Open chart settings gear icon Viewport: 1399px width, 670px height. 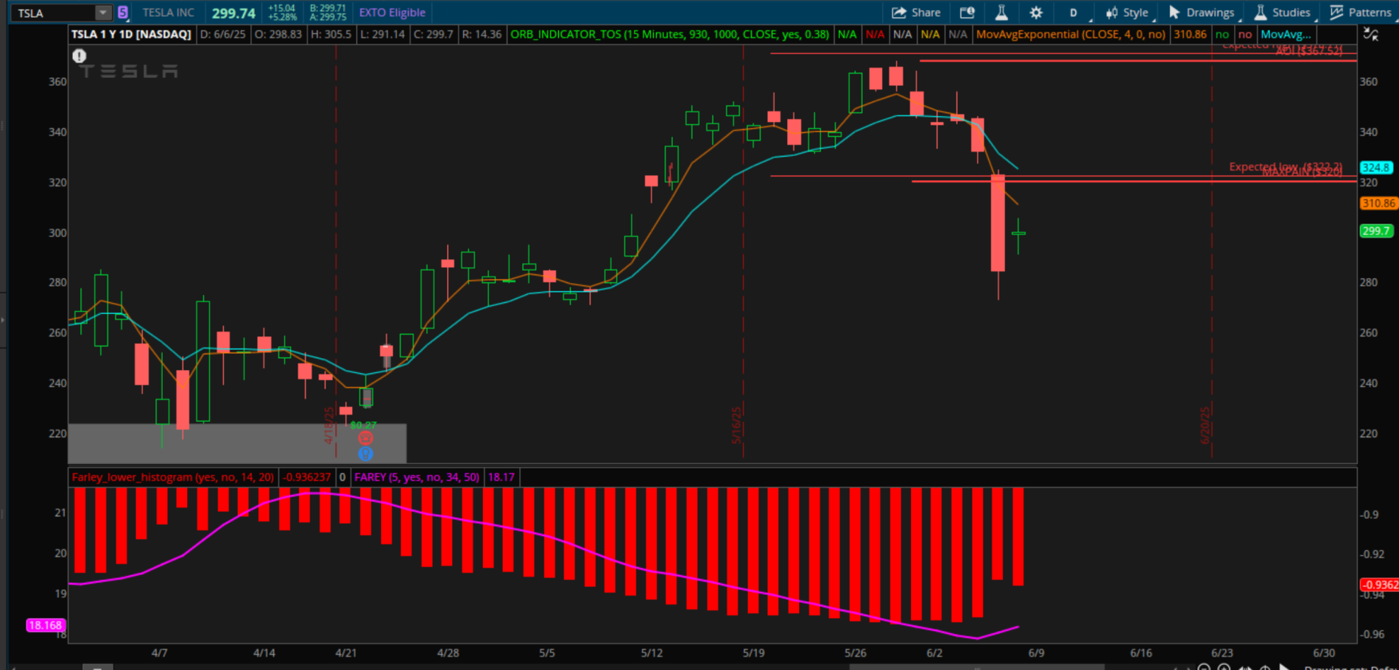pyautogui.click(x=1036, y=13)
